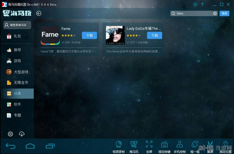The height and width of the screenshot is (154, 234).
Task: Open the 礼包 gift section
Action: coord(17,36)
